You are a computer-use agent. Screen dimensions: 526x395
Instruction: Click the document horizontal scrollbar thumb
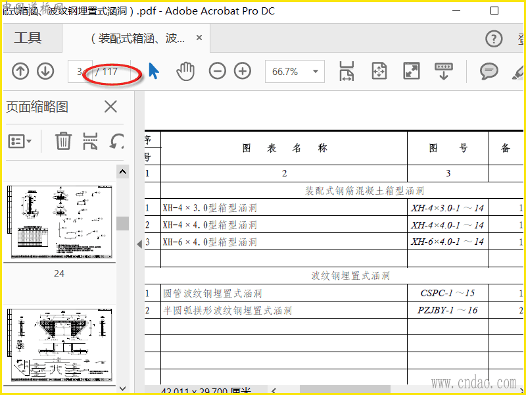tap(345, 390)
